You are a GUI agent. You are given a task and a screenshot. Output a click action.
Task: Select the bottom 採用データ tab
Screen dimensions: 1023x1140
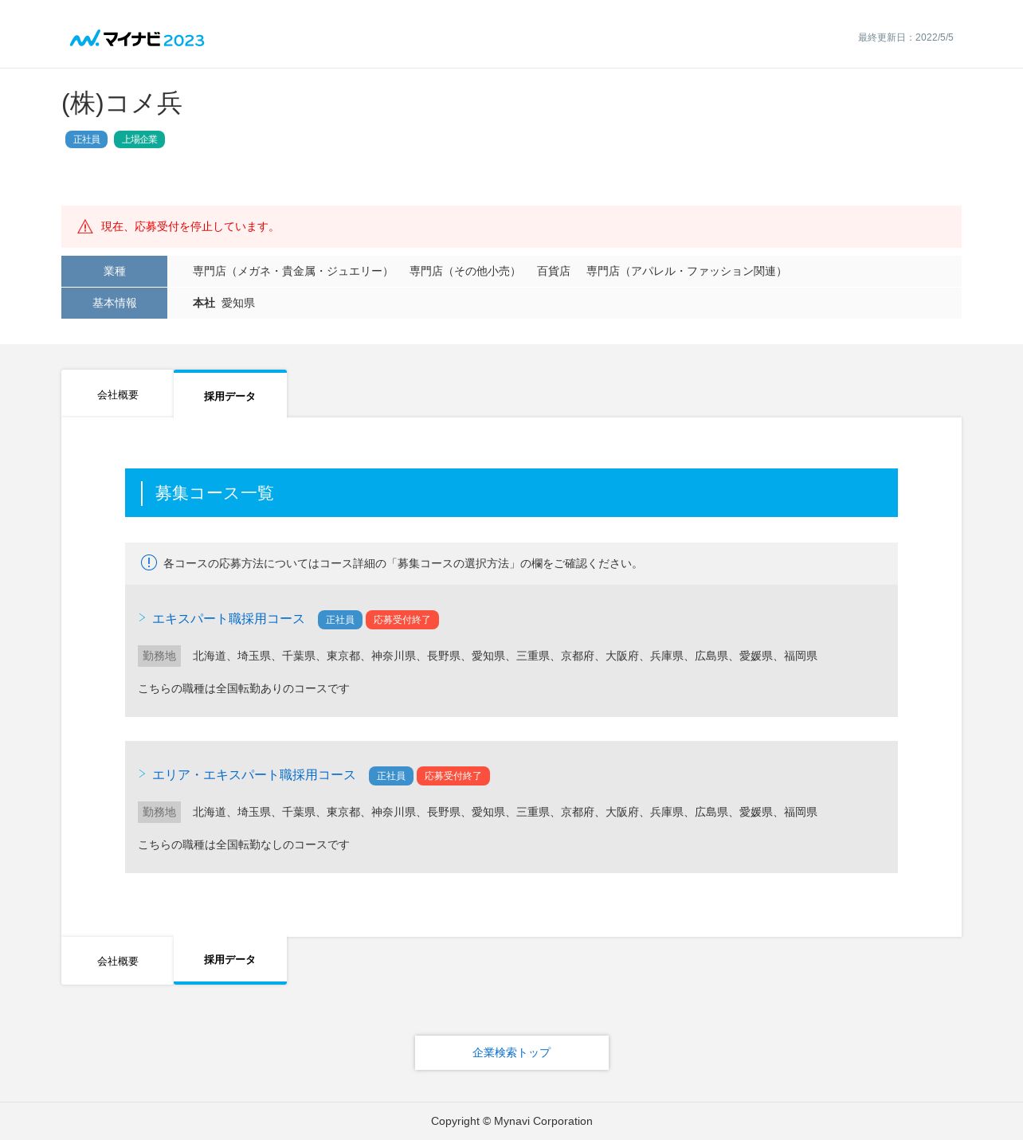coord(229,960)
